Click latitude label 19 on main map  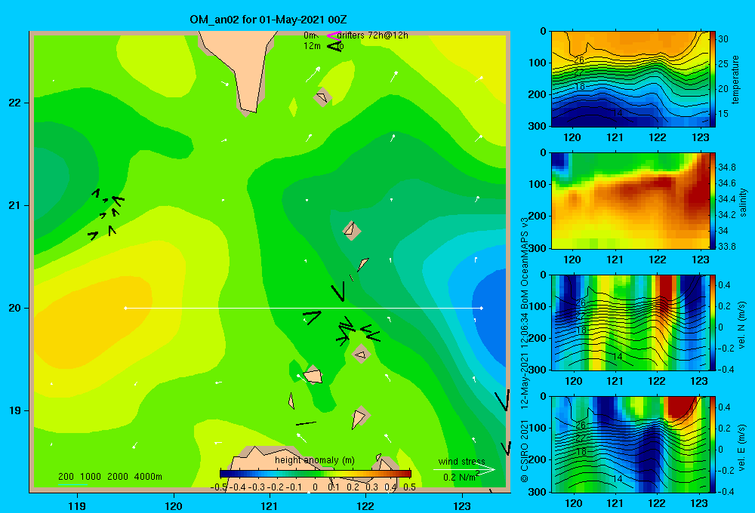[x=15, y=410]
